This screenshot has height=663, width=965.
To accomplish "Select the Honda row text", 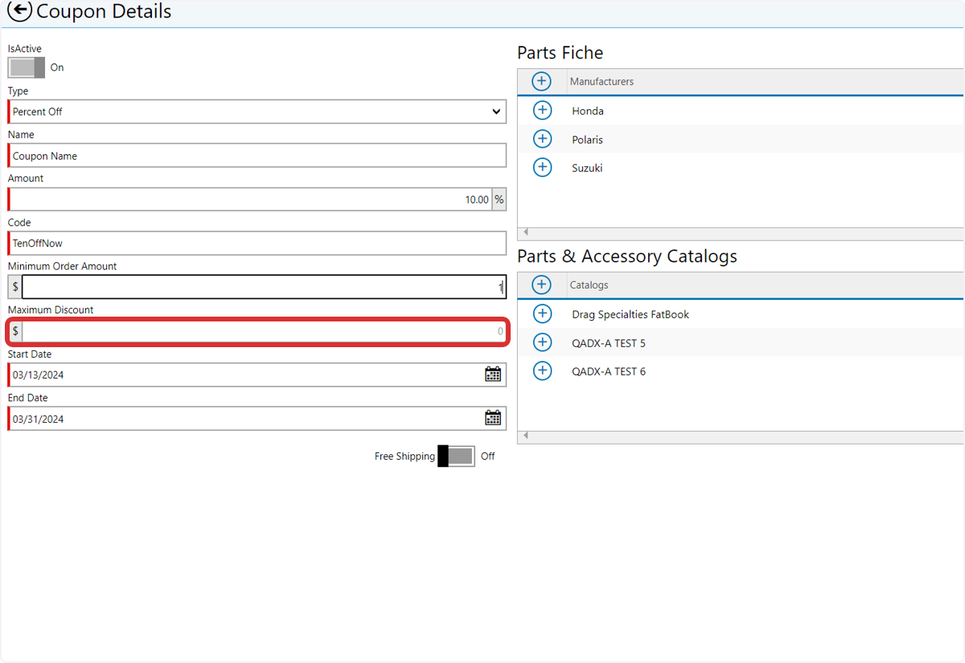I will coord(588,111).
